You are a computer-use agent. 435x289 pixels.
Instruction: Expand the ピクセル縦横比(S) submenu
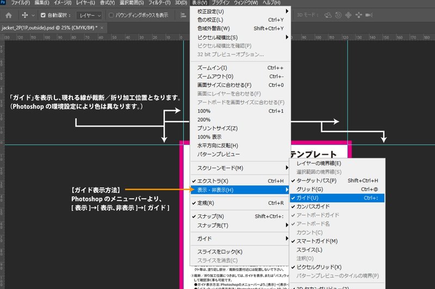click(240, 37)
